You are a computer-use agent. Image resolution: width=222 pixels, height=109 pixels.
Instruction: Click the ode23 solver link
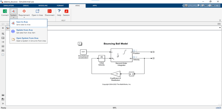pos(218,108)
